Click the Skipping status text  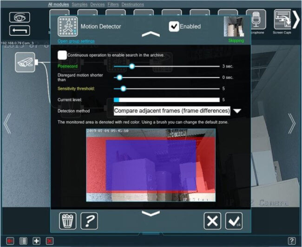[236, 40]
